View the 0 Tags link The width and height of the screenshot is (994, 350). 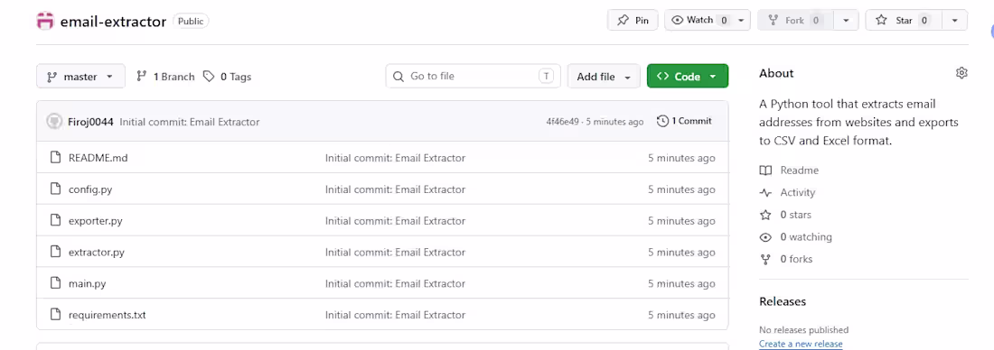point(227,77)
